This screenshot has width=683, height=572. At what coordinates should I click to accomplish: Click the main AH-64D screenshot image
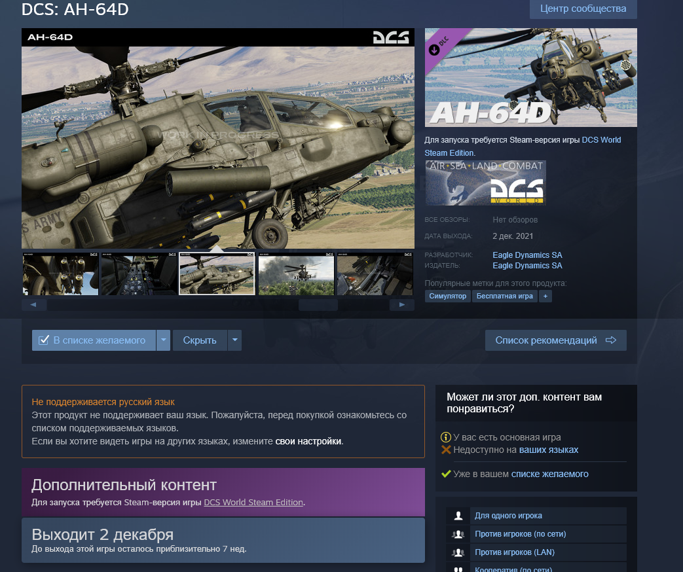(x=218, y=139)
